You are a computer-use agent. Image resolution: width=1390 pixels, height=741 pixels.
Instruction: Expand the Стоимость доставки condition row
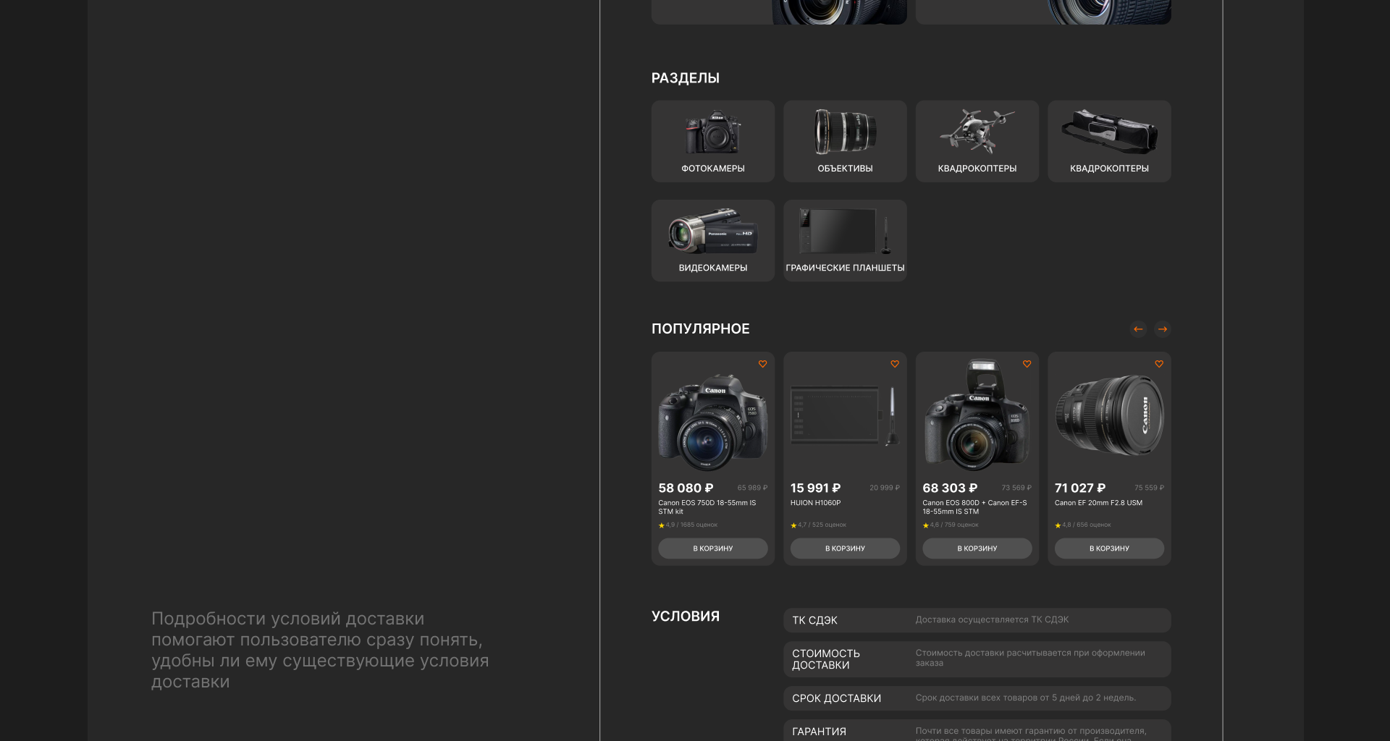(977, 659)
